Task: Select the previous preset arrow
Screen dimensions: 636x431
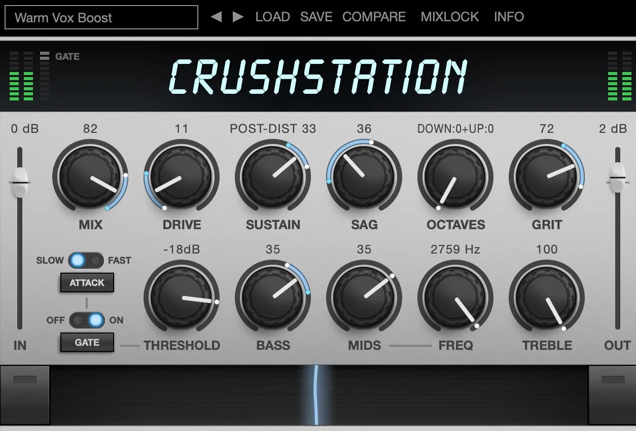Action: (x=217, y=17)
